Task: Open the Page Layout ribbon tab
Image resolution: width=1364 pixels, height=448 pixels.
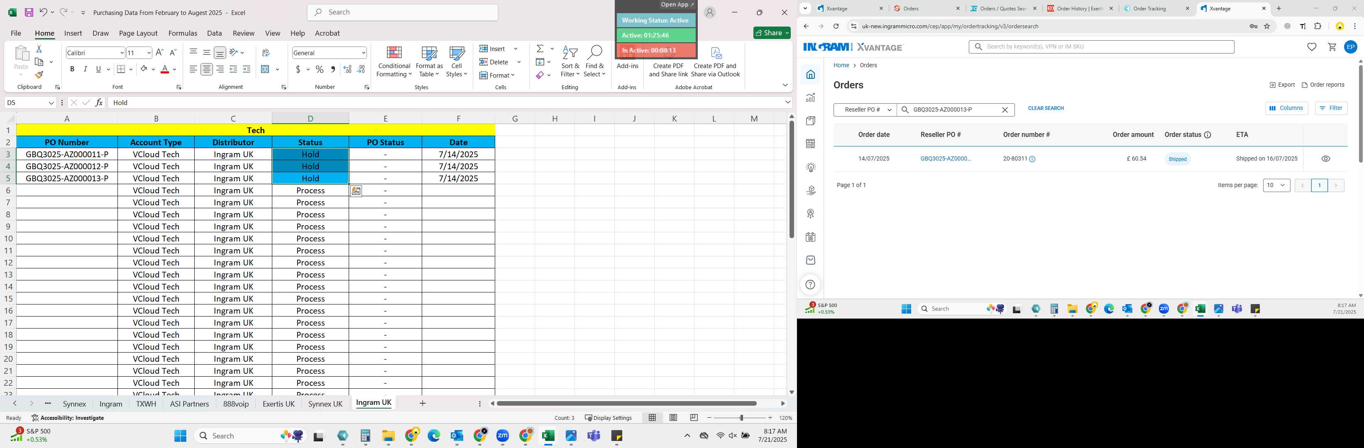Action: click(x=138, y=33)
